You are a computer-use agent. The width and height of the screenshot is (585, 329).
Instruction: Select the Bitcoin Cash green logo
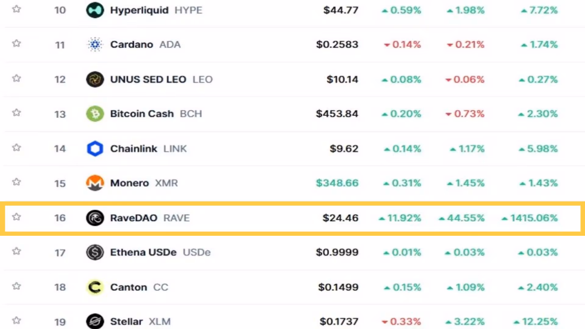click(x=95, y=114)
